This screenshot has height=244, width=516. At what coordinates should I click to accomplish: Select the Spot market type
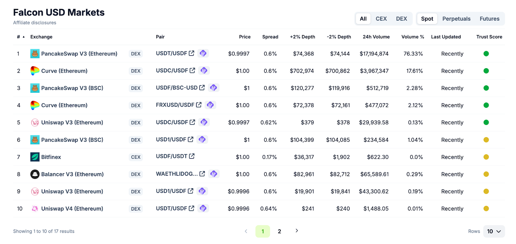(427, 19)
